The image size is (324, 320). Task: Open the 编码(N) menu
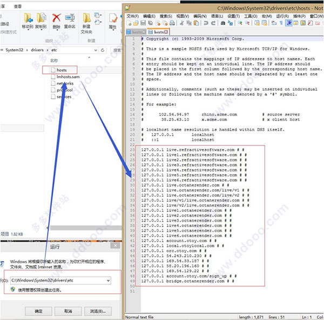pos(200,16)
